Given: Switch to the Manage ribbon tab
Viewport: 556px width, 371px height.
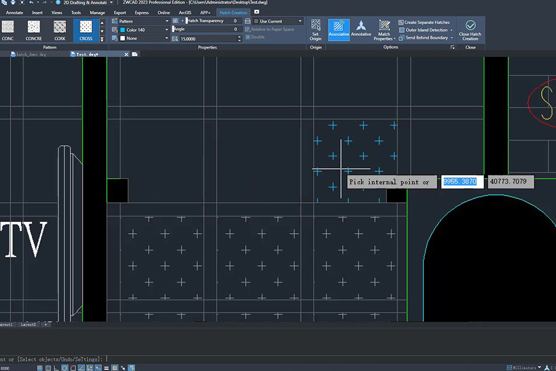Looking at the screenshot, I should point(97,12).
